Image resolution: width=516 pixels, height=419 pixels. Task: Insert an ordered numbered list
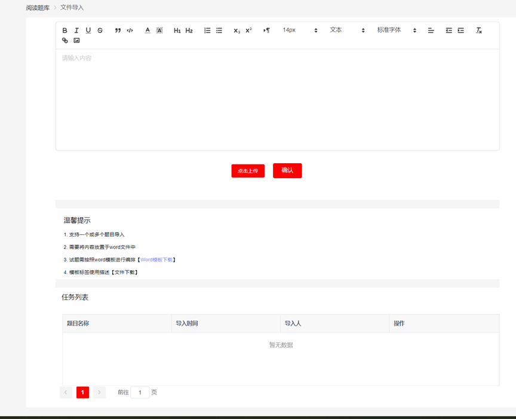207,30
